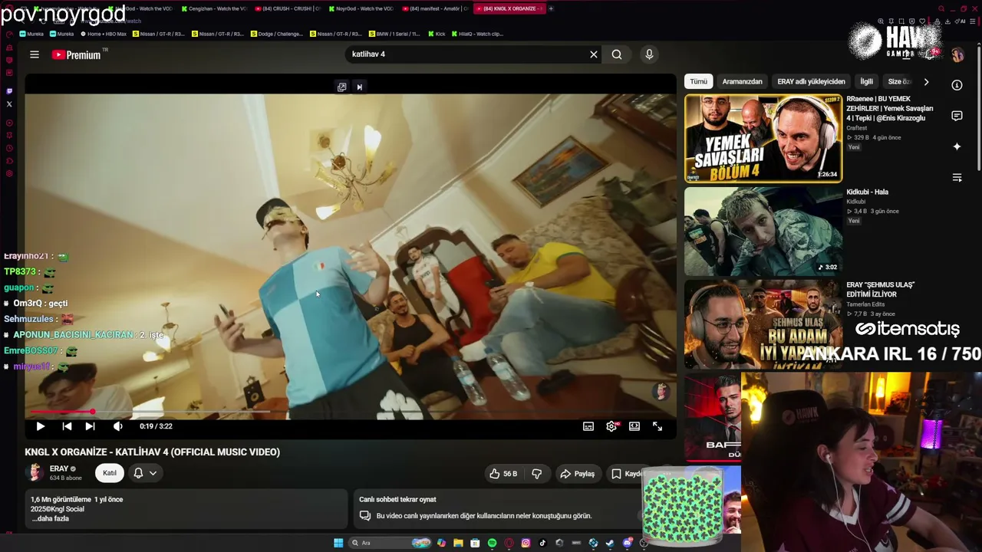This screenshot has width=982, height=552.
Task: Switch to the "(84) manifest - Amatör" browser tab
Action: (x=434, y=8)
